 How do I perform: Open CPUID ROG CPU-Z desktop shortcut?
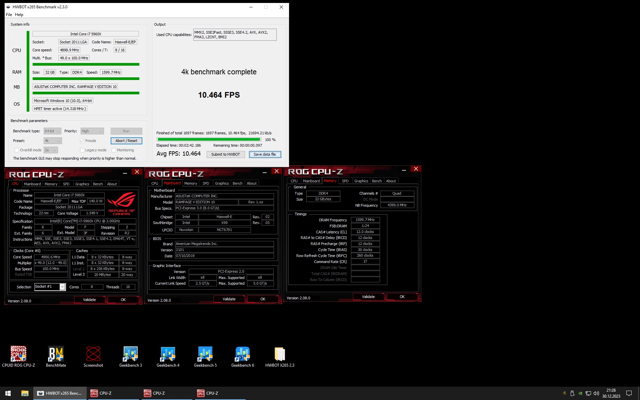tap(18, 356)
